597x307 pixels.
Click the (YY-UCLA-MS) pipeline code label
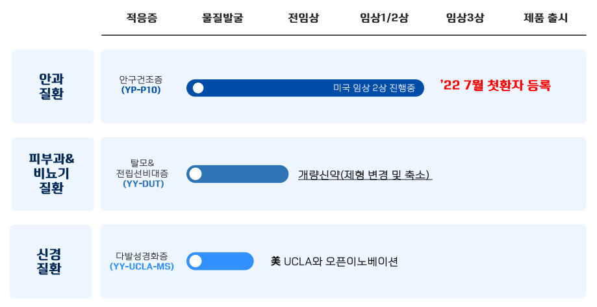click(142, 267)
